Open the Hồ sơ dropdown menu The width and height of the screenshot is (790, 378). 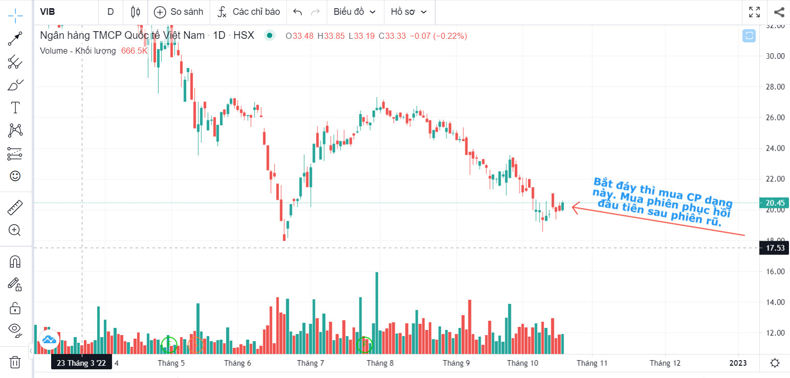point(409,12)
